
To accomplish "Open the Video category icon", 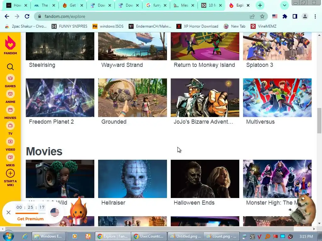I will (x=10, y=142).
